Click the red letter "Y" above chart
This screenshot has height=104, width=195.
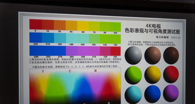click(x=43, y=71)
